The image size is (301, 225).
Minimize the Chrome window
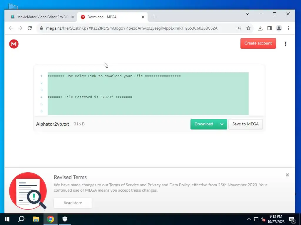click(x=261, y=14)
